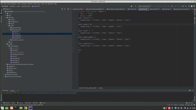Open the Tools menu
This screenshot has height=110, width=196.
pos(43,4)
